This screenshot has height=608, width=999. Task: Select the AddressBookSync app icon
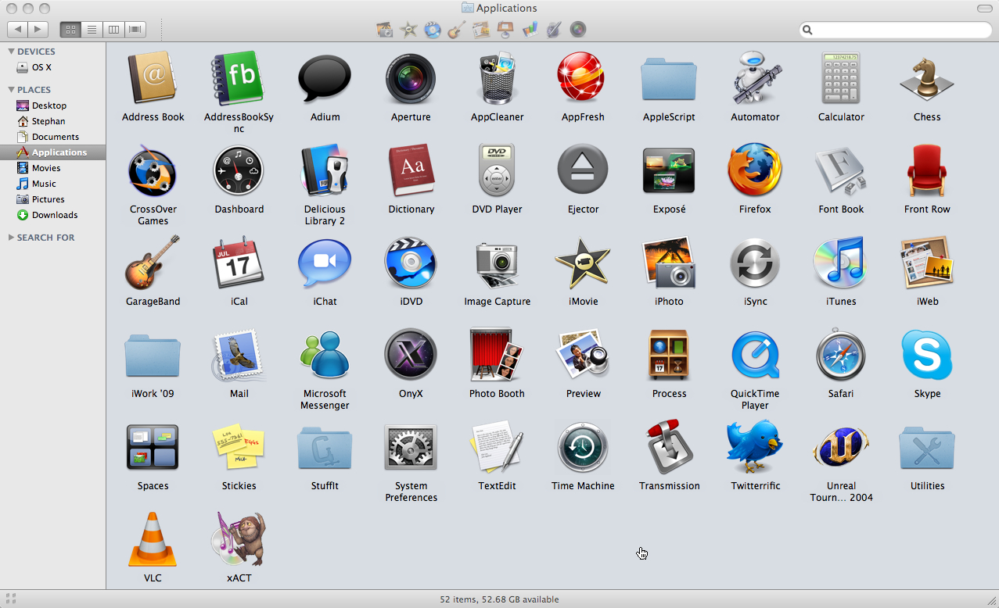click(x=239, y=78)
